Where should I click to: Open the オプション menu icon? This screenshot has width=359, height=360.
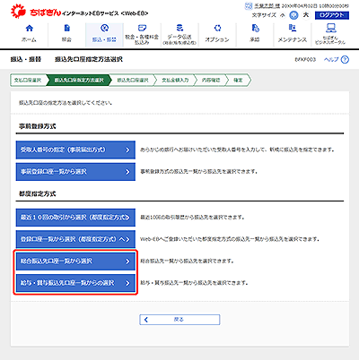[217, 29]
